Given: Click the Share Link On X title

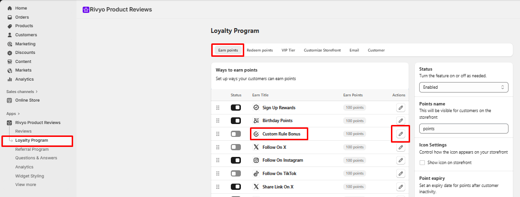Looking at the screenshot, I should tap(278, 187).
